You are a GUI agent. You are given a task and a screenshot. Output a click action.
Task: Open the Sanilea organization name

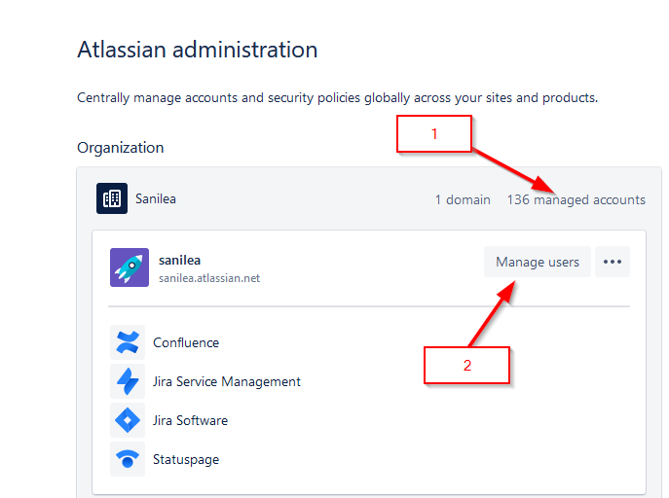point(156,199)
